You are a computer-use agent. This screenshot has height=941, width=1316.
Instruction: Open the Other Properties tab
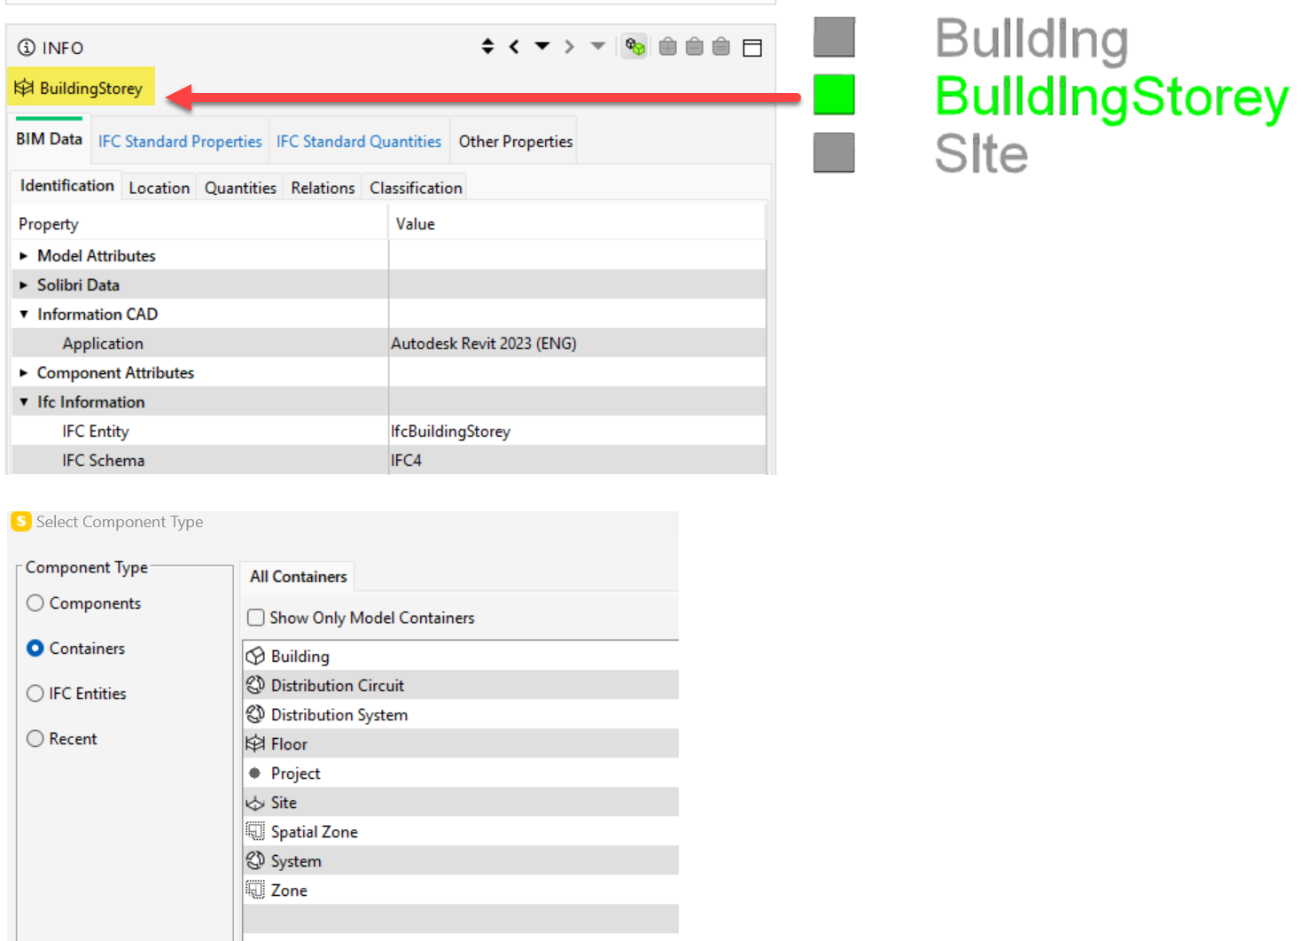pyautogui.click(x=515, y=142)
